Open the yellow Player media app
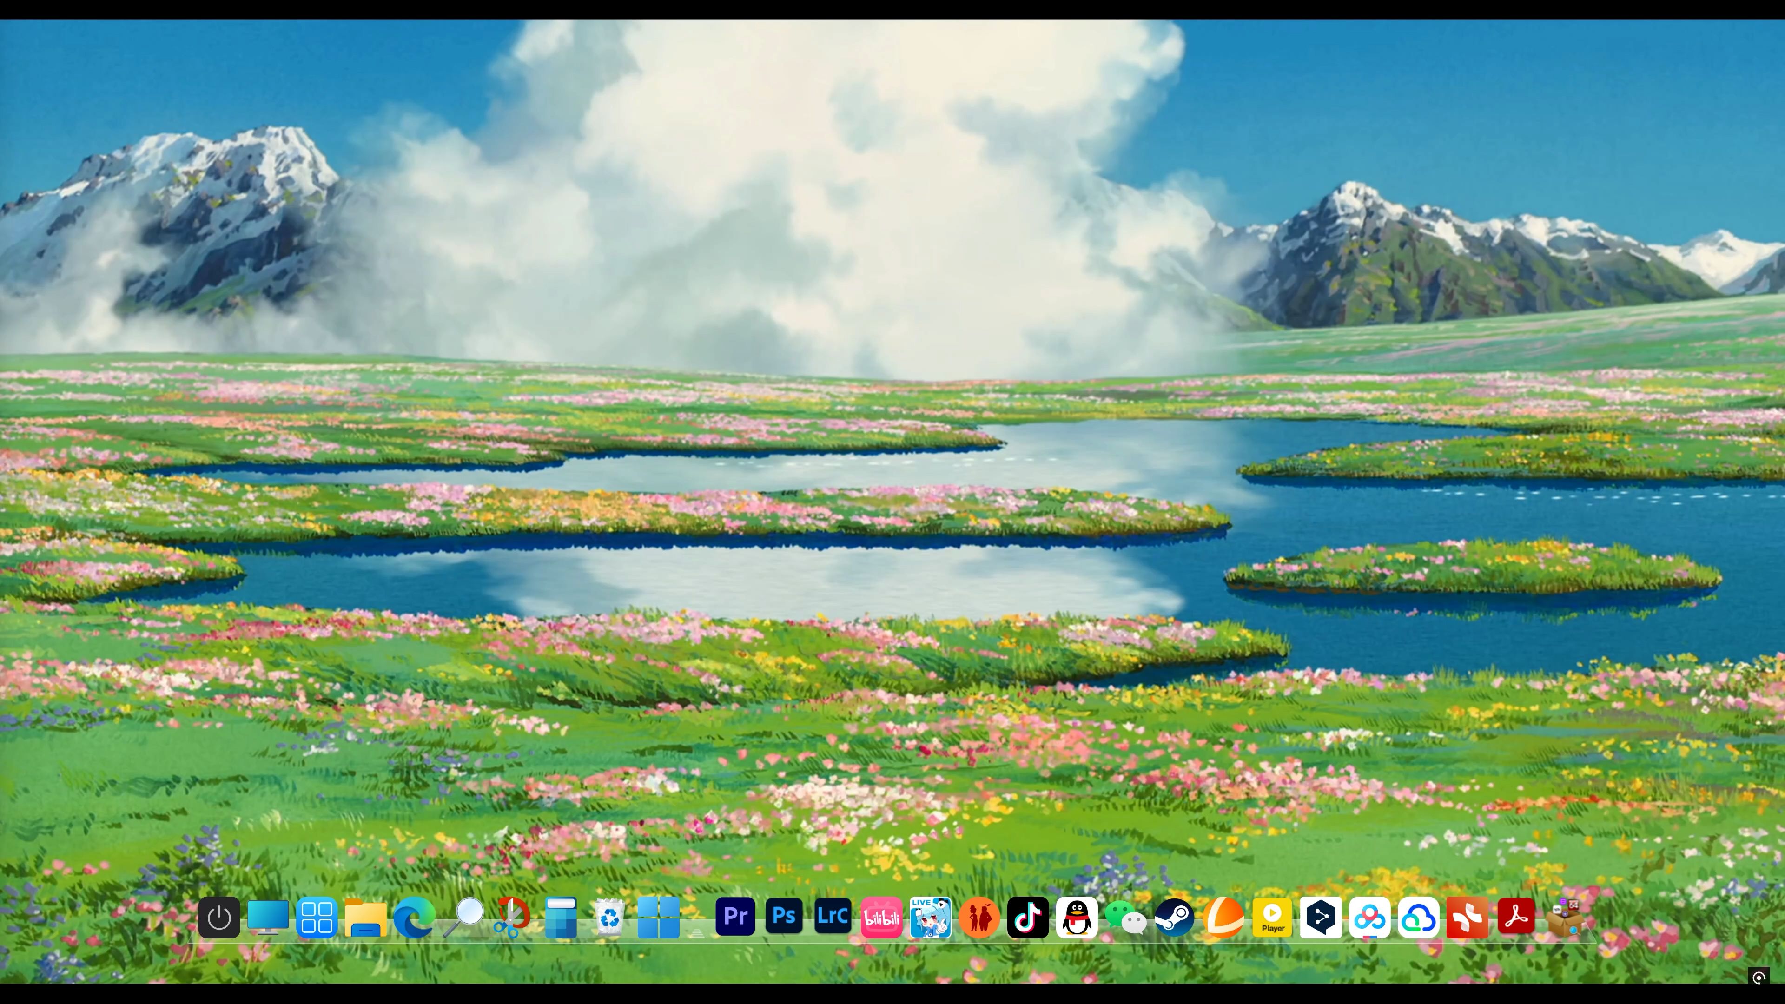This screenshot has width=1785, height=1004. click(1272, 917)
